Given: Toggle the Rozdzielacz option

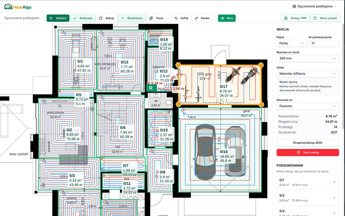Looking at the screenshot, I should pos(131,18).
